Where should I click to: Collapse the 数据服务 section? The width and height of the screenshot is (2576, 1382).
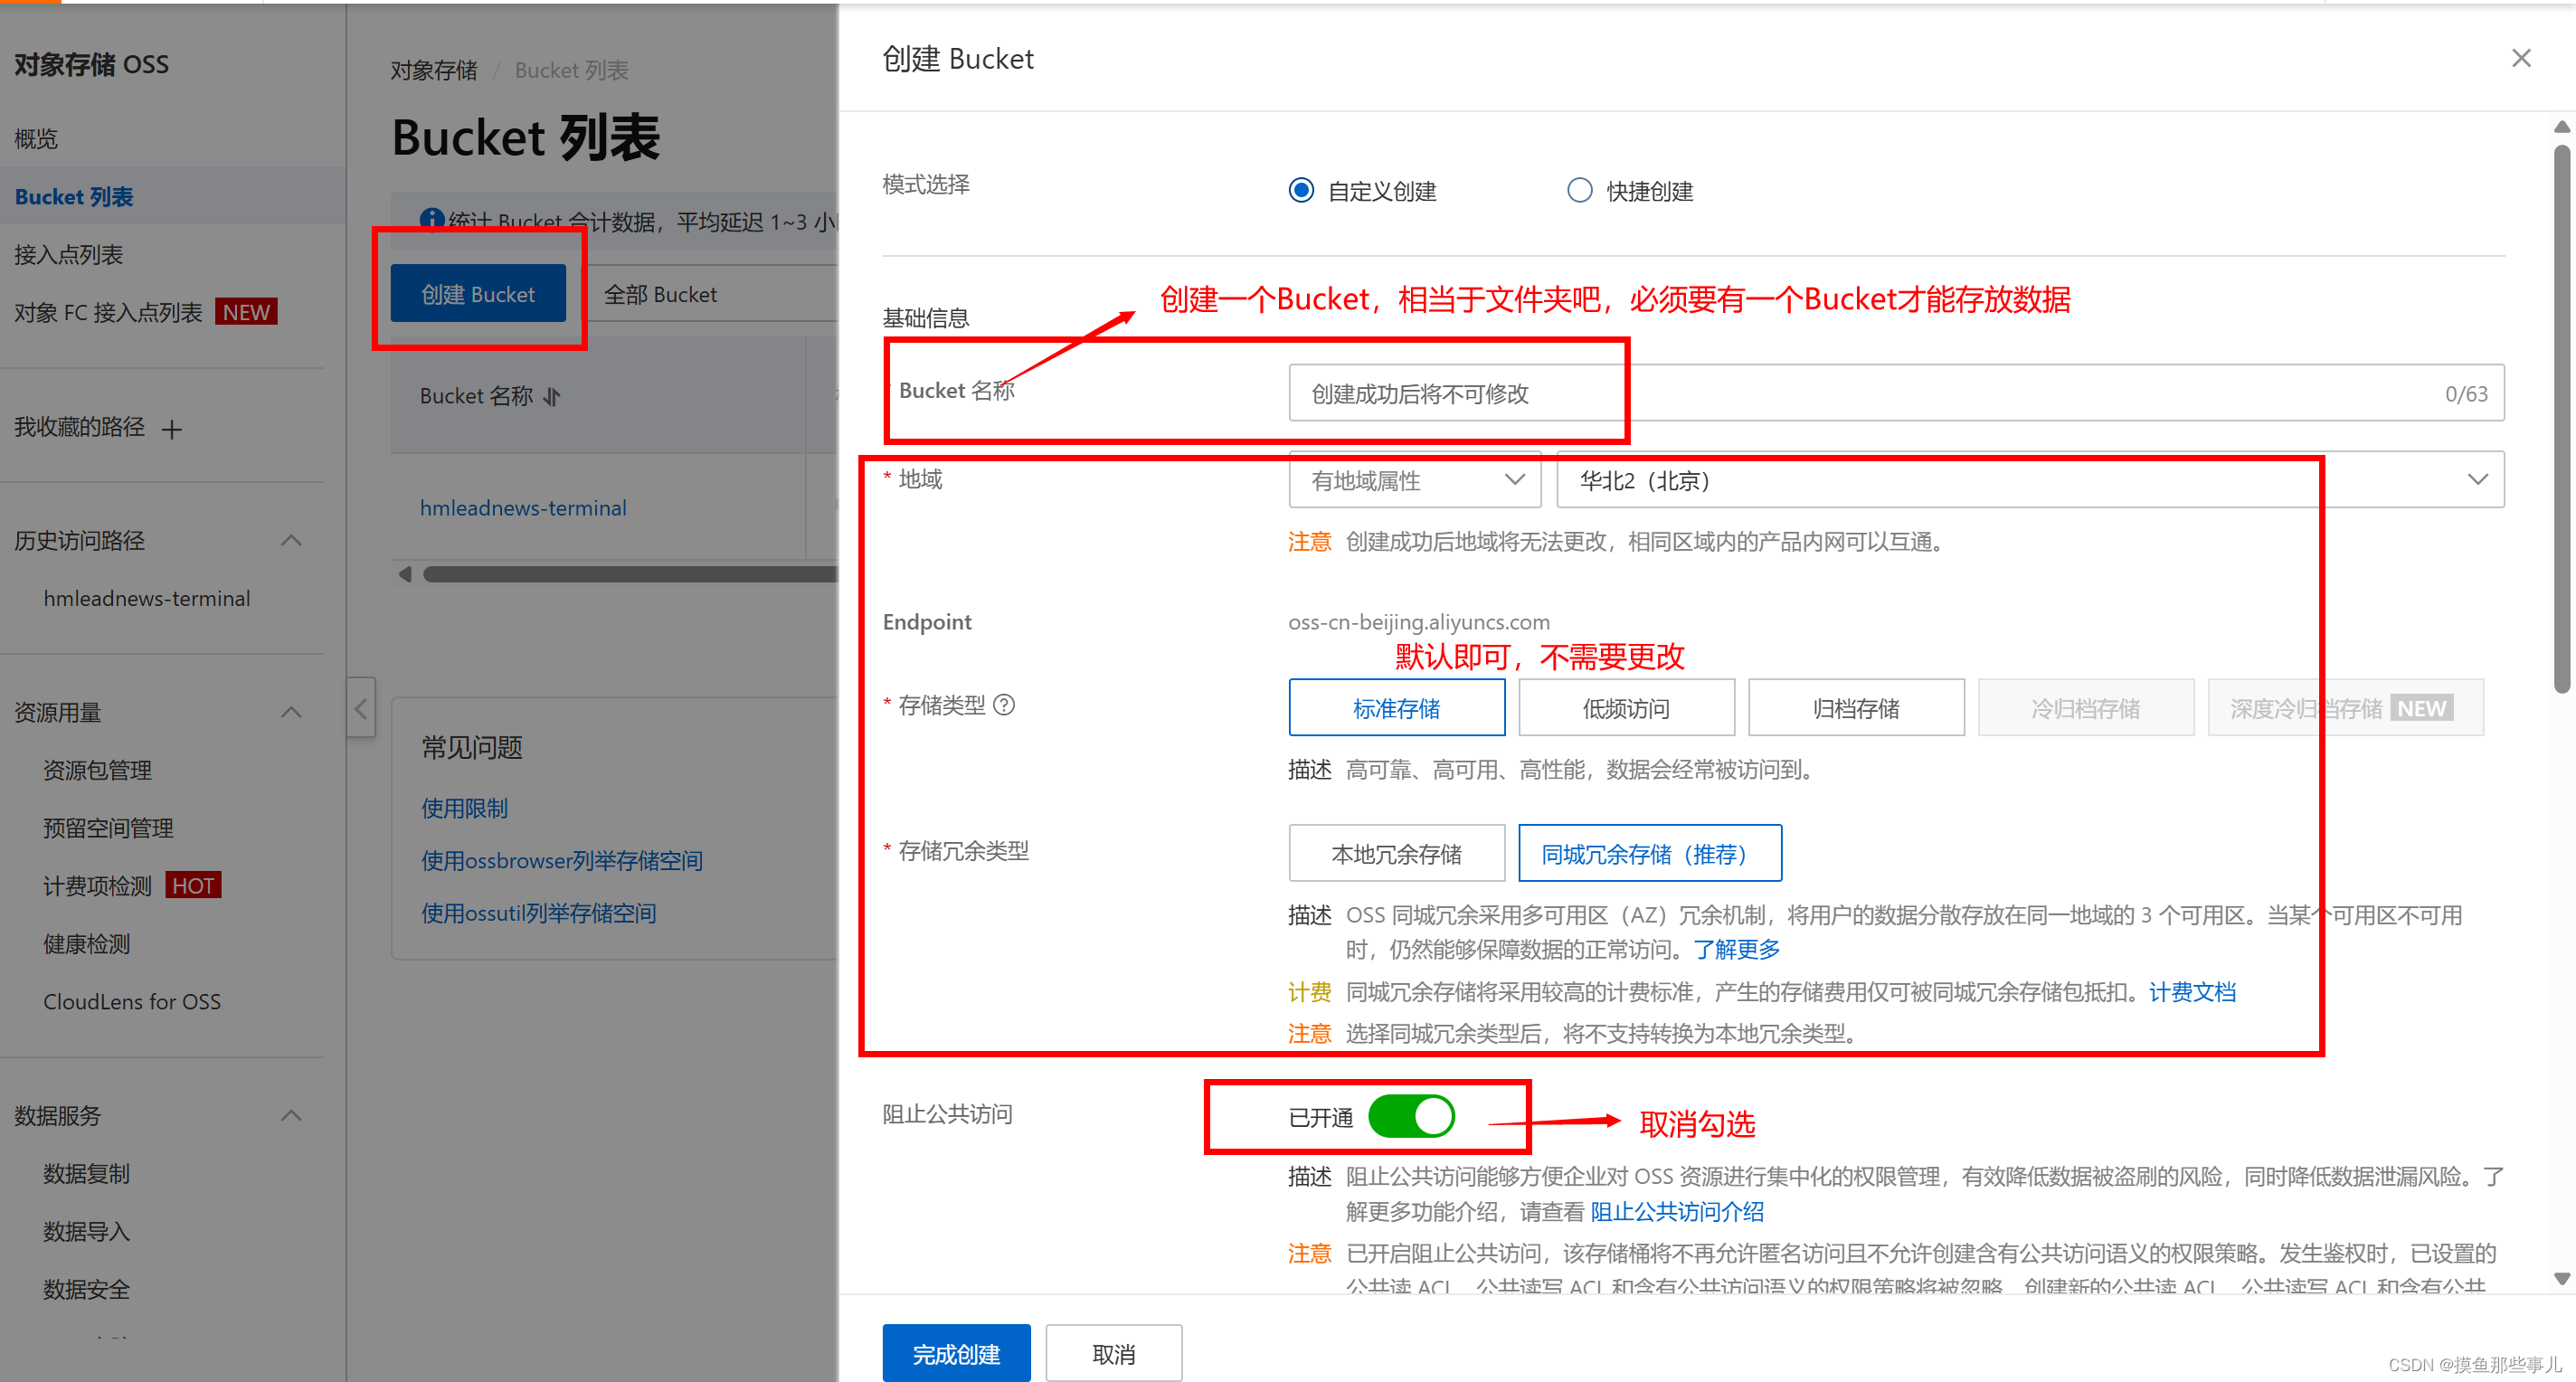tap(291, 1116)
